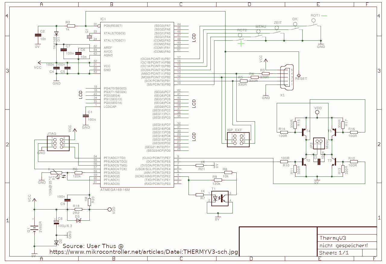The width and height of the screenshot is (386, 264).
Task: Click the X1 connector symbol
Action: point(286,77)
